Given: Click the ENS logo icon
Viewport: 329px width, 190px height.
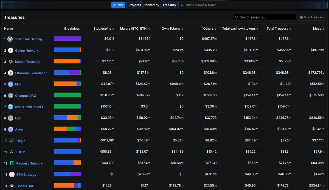Looking at the screenshot, I should point(10,84).
